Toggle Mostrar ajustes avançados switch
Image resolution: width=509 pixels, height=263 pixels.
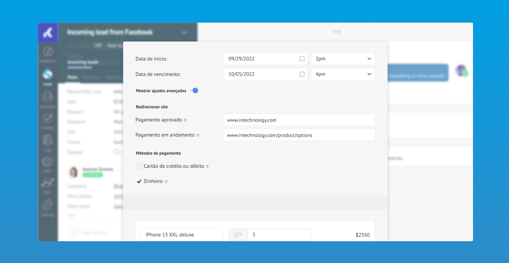pyautogui.click(x=194, y=91)
